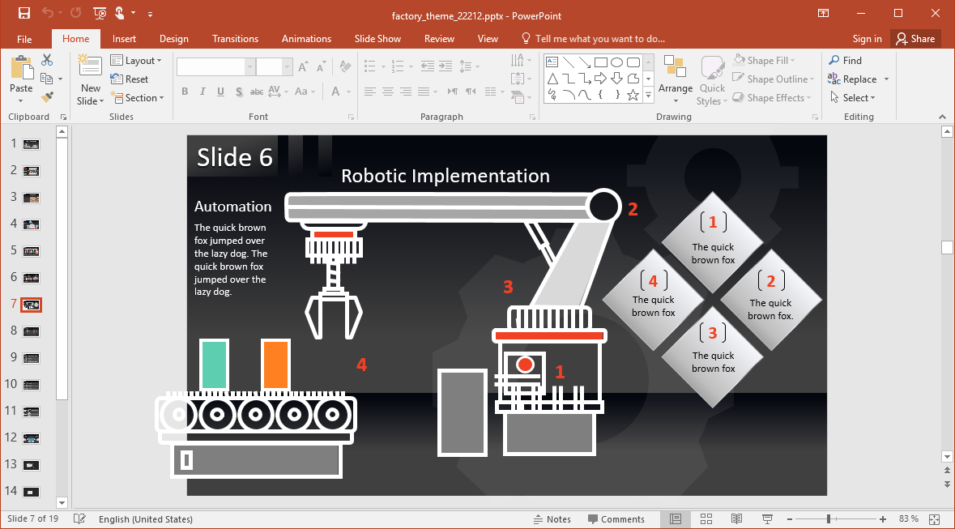The width and height of the screenshot is (955, 529).
Task: Click the Cut scissors icon
Action: [47, 60]
